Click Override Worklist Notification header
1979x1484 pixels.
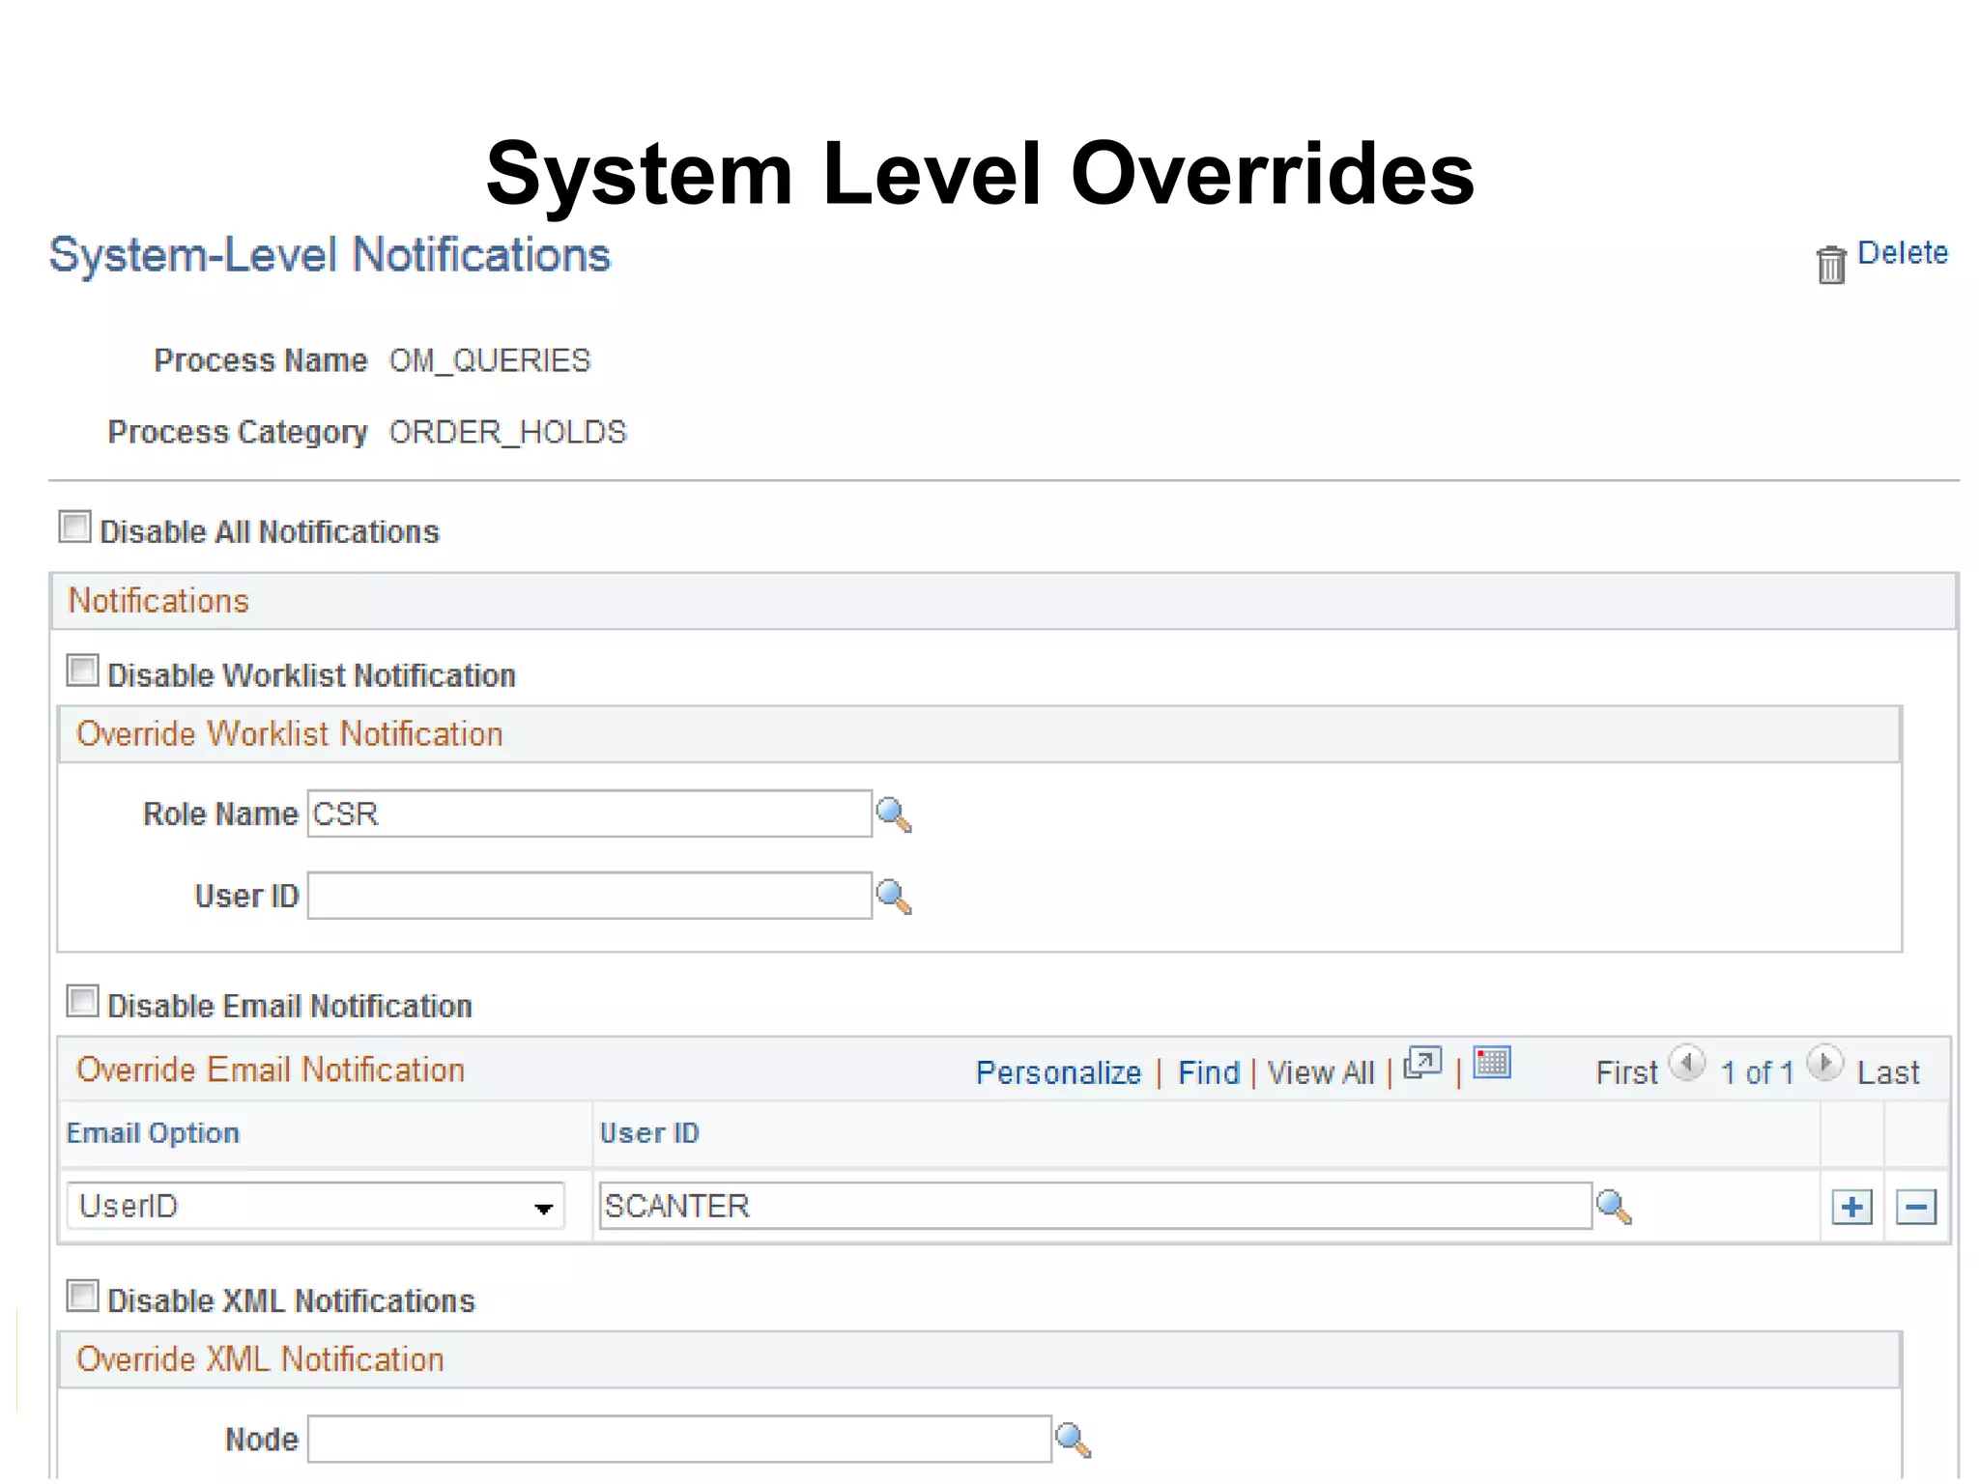289,734
